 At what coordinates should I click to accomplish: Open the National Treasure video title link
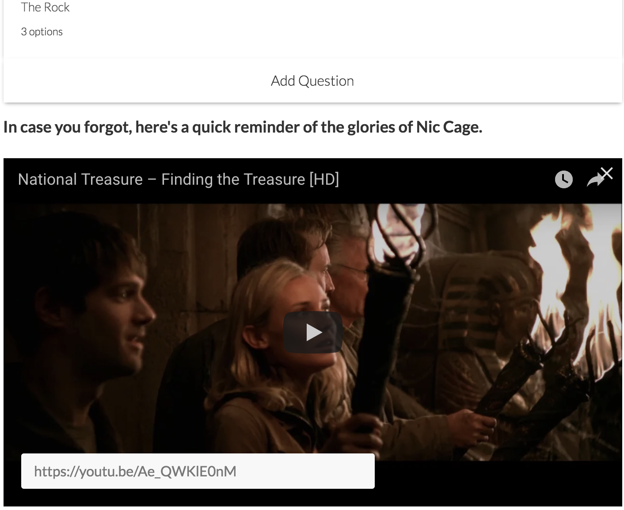[x=179, y=179]
